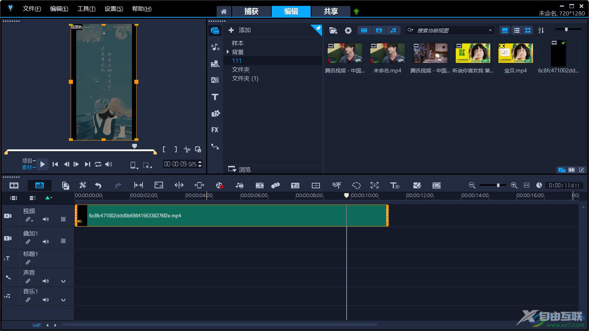This screenshot has width=589, height=331.
Task: Toggle video files visibility in library
Action: click(364, 31)
